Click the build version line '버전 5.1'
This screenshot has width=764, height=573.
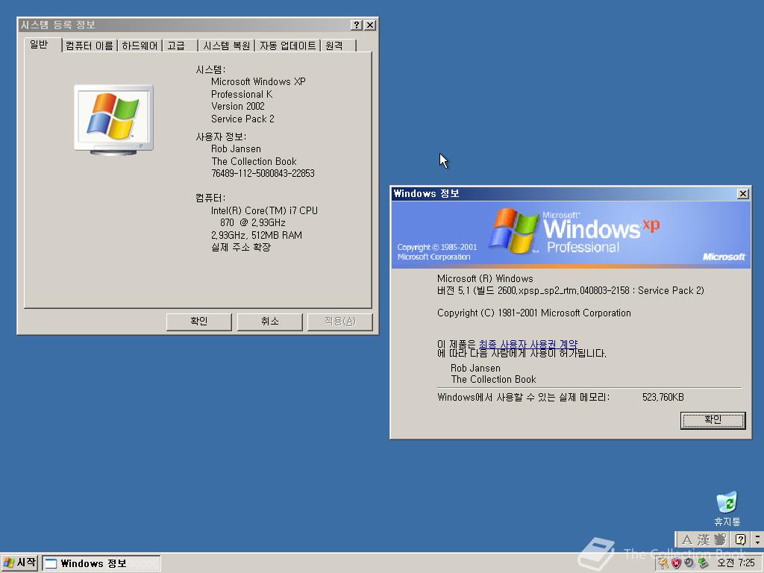coord(571,290)
